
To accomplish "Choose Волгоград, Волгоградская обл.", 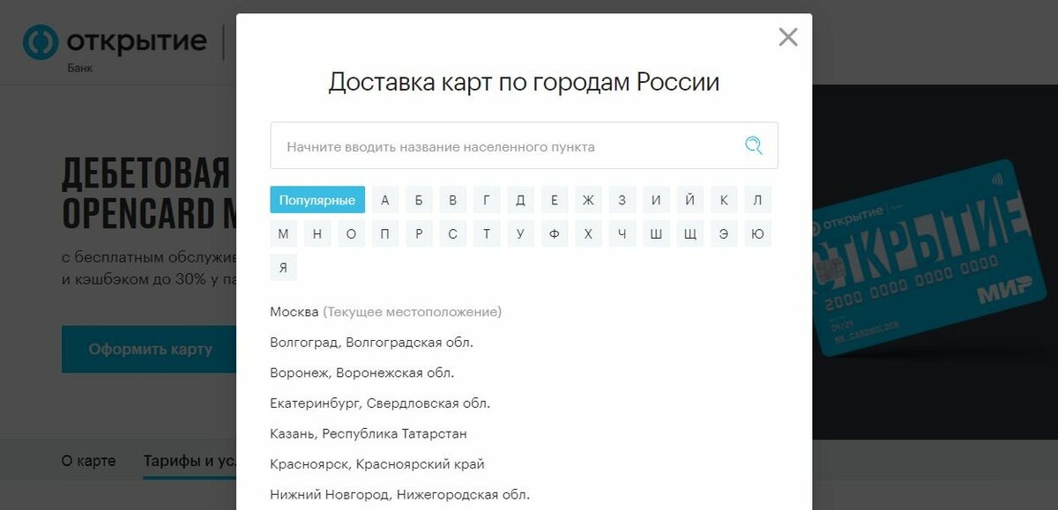I will tap(371, 343).
